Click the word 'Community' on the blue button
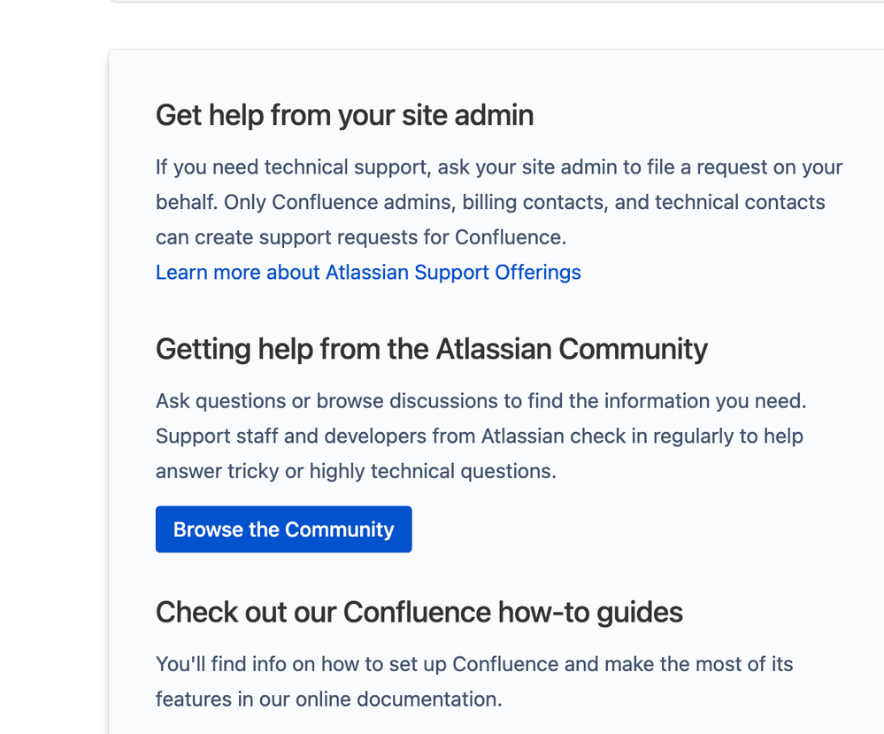The height and width of the screenshot is (734, 884). (340, 529)
